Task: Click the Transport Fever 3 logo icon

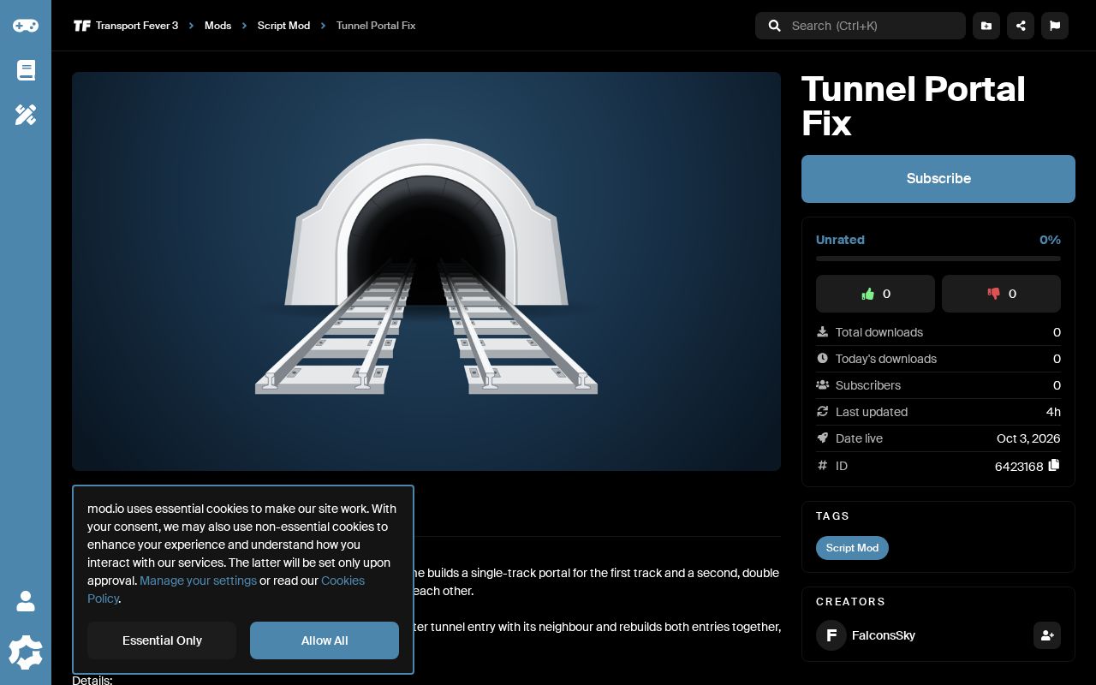Action: [x=82, y=26]
